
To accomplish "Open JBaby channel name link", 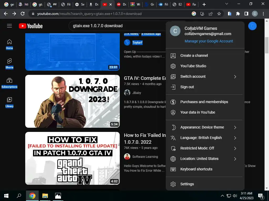I will click(x=137, y=93).
